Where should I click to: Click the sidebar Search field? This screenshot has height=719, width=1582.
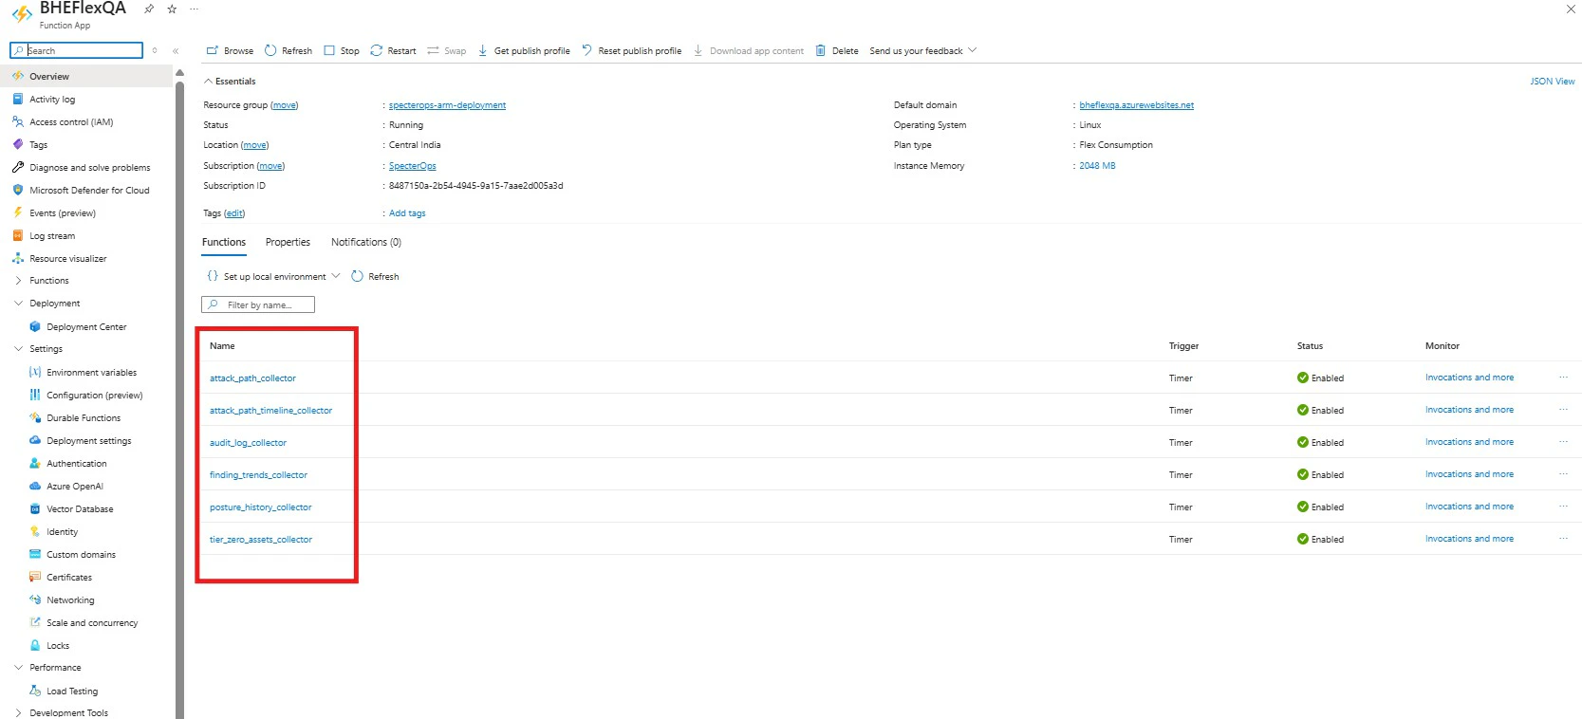tap(76, 50)
